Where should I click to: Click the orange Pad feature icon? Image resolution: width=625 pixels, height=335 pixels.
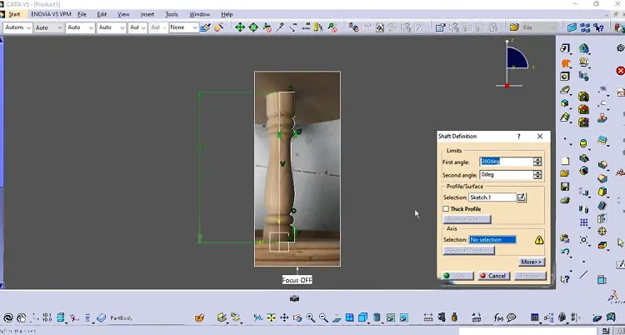[565, 63]
